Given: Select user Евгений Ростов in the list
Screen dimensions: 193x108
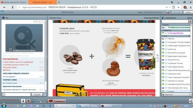Looking at the screenshot, I should (176, 60).
